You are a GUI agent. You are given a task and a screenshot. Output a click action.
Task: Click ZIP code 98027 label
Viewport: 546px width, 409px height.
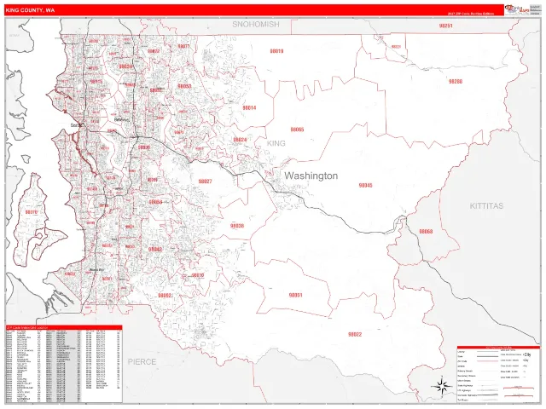(x=205, y=181)
